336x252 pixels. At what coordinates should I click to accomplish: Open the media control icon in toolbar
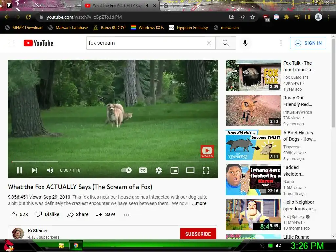(297, 17)
